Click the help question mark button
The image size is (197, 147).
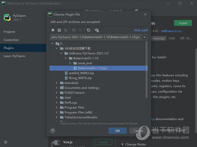pos(53,131)
